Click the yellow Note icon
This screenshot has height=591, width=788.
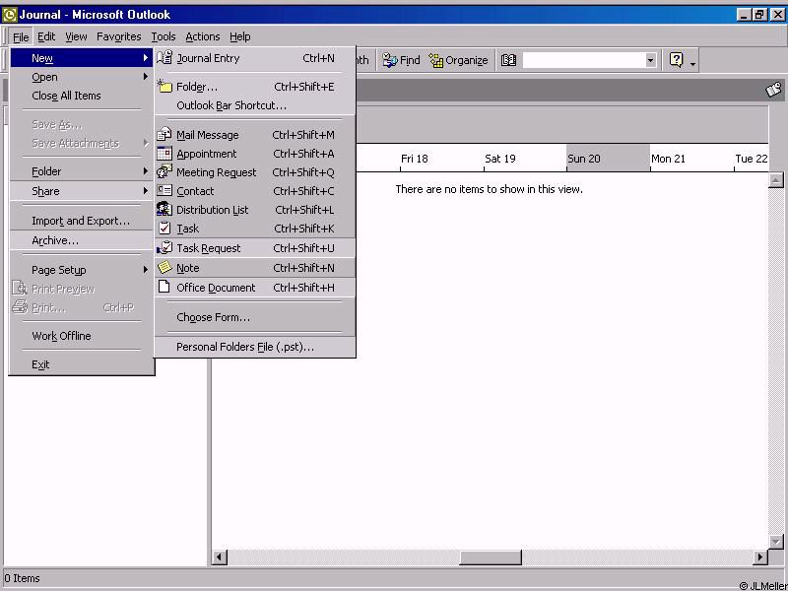point(165,268)
